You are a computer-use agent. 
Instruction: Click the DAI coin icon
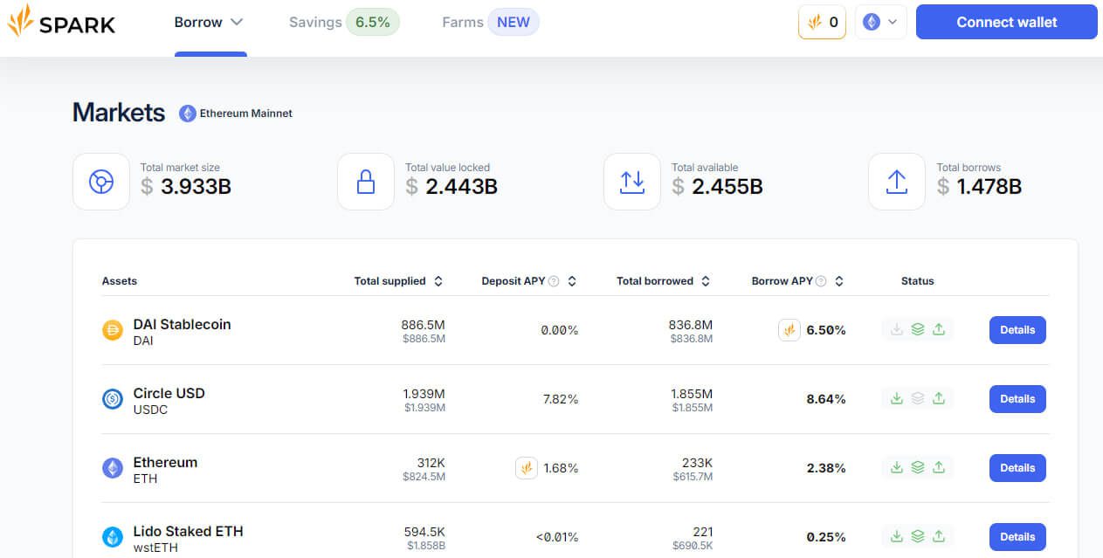pyautogui.click(x=113, y=330)
